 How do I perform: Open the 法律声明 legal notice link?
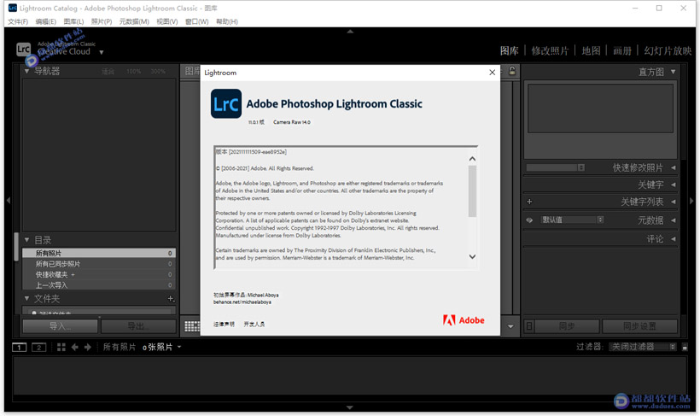pos(225,325)
